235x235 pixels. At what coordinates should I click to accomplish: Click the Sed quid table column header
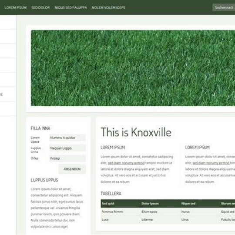pyautogui.click(x=108, y=204)
